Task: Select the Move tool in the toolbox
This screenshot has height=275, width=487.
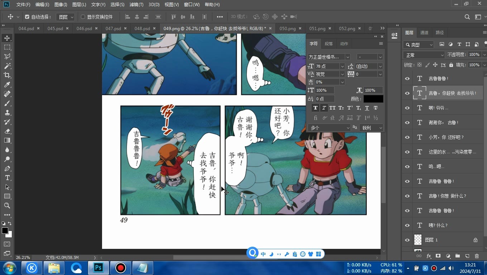Action: tap(7, 38)
